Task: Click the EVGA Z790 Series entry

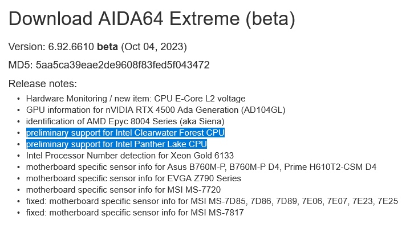Action: coord(133,178)
